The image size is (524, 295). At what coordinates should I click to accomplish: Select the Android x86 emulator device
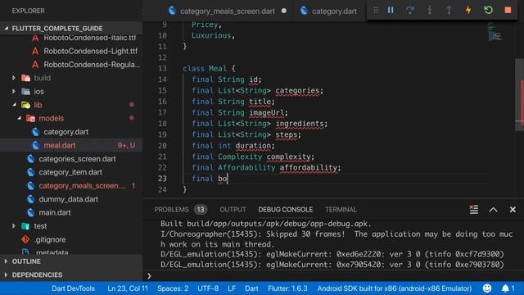395,288
